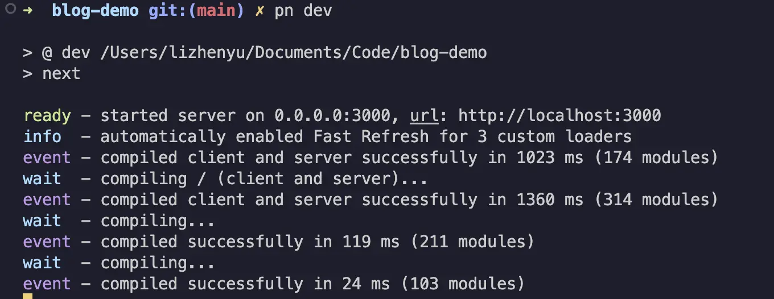Image resolution: width=774 pixels, height=299 pixels.
Task: Click the green prompt arrow
Action: (28, 11)
